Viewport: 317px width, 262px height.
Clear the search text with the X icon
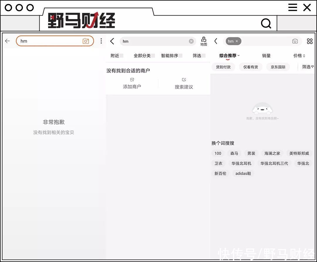click(191, 41)
